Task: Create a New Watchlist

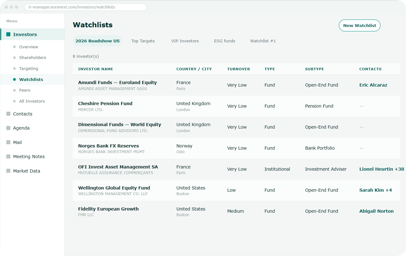Action: coord(360,26)
